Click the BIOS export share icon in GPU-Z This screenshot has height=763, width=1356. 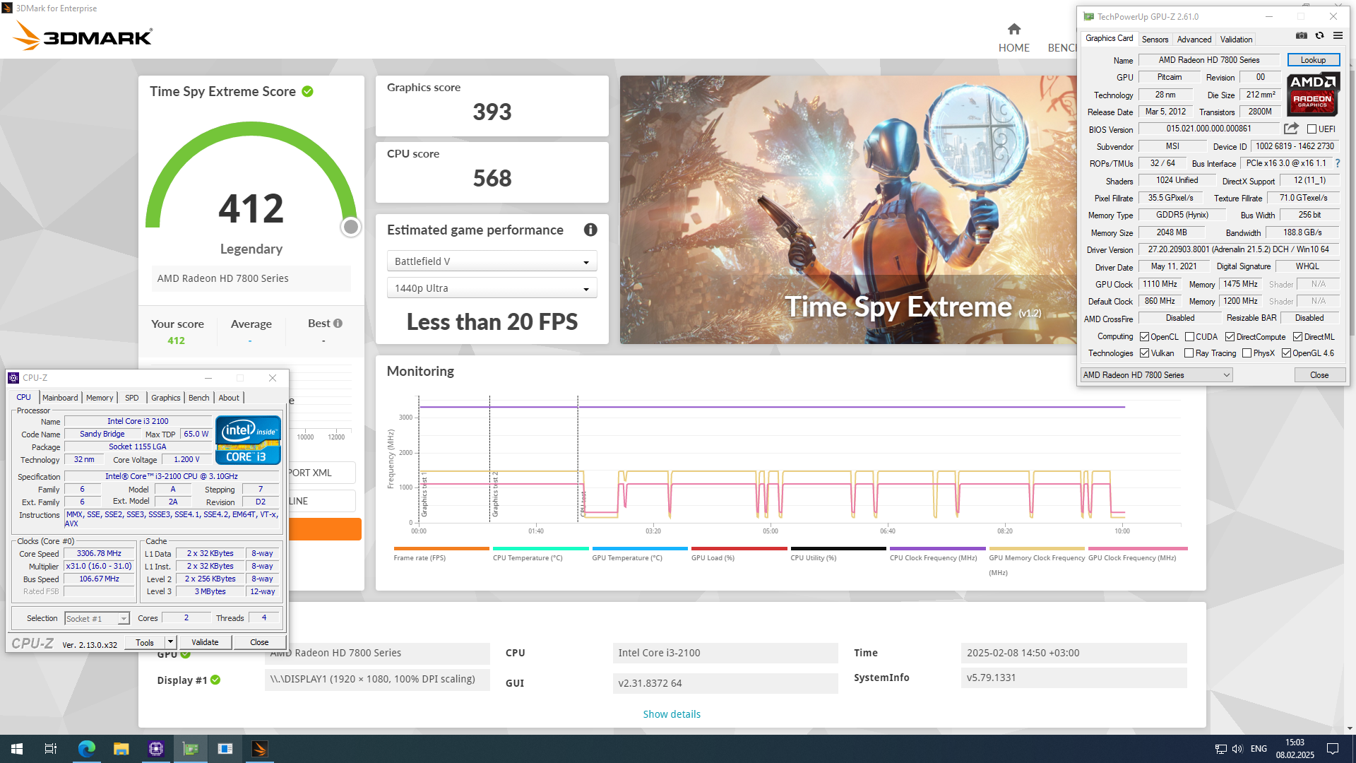1291,129
